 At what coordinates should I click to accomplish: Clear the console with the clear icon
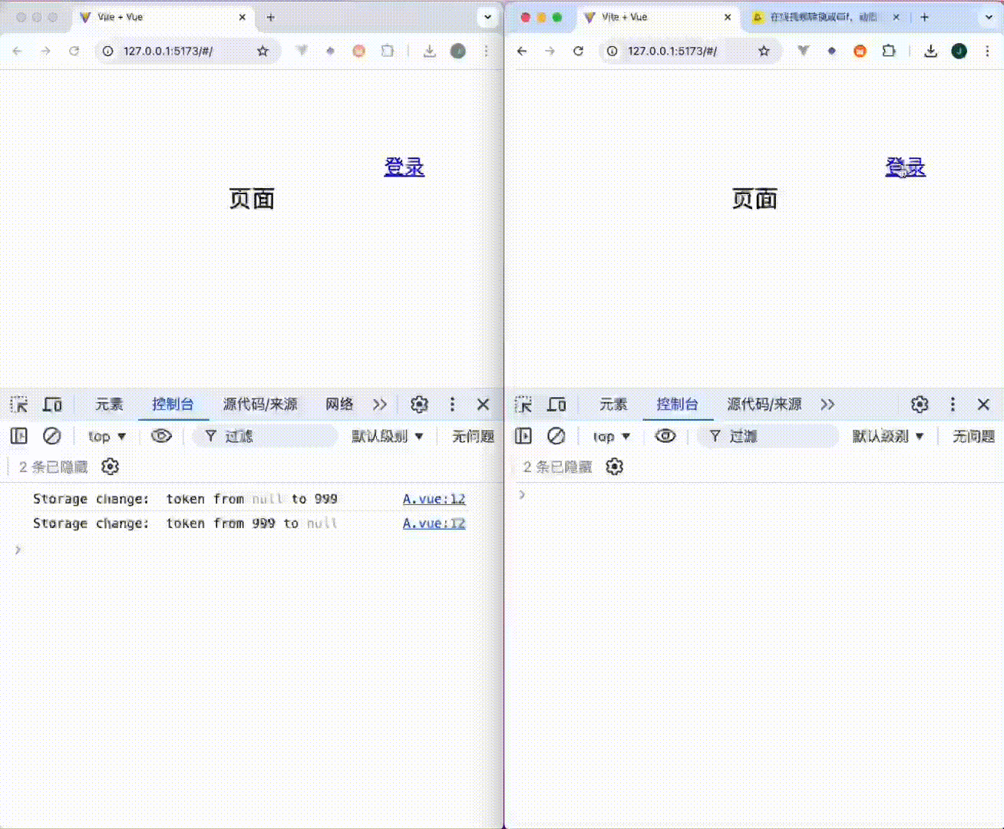click(x=52, y=436)
